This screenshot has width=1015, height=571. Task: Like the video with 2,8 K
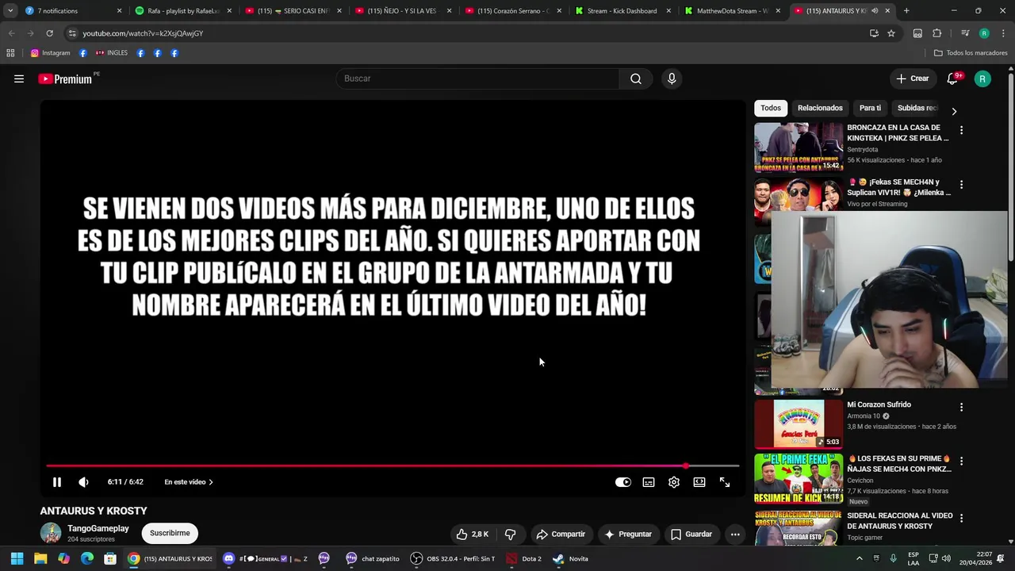(x=472, y=534)
